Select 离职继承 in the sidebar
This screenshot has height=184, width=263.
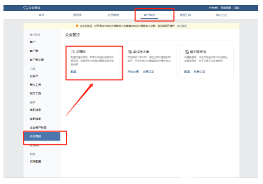click(35, 110)
